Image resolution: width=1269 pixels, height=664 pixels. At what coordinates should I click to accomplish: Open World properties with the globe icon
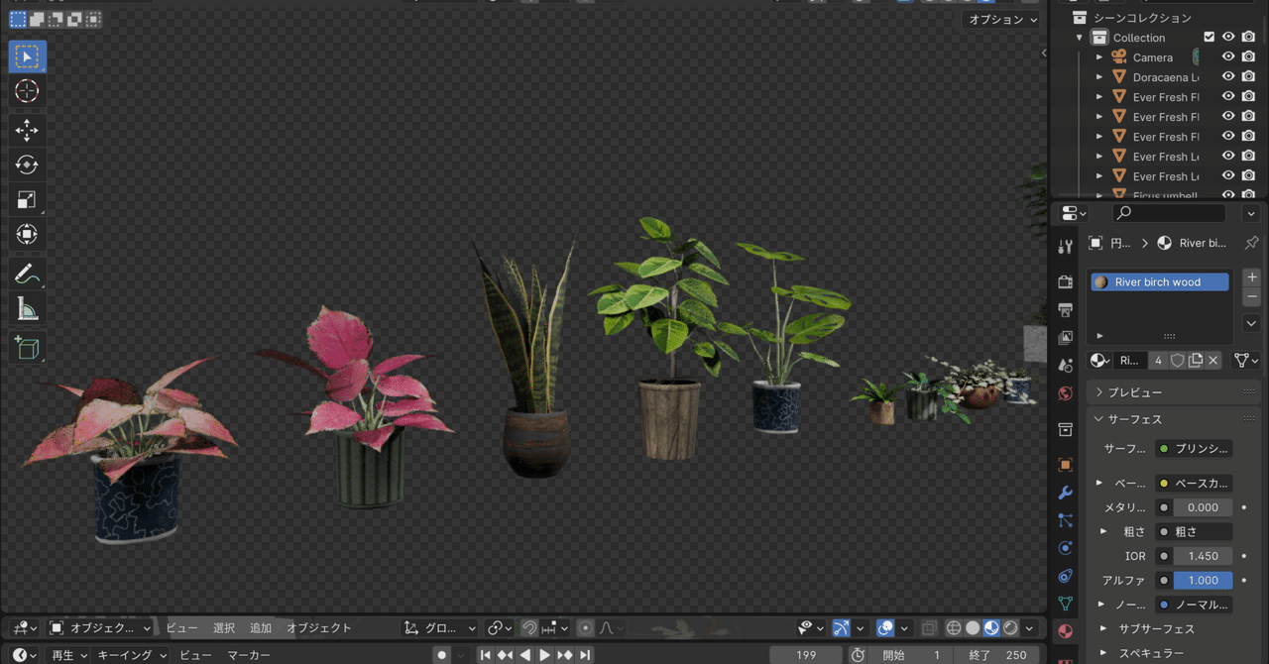coord(1066,393)
